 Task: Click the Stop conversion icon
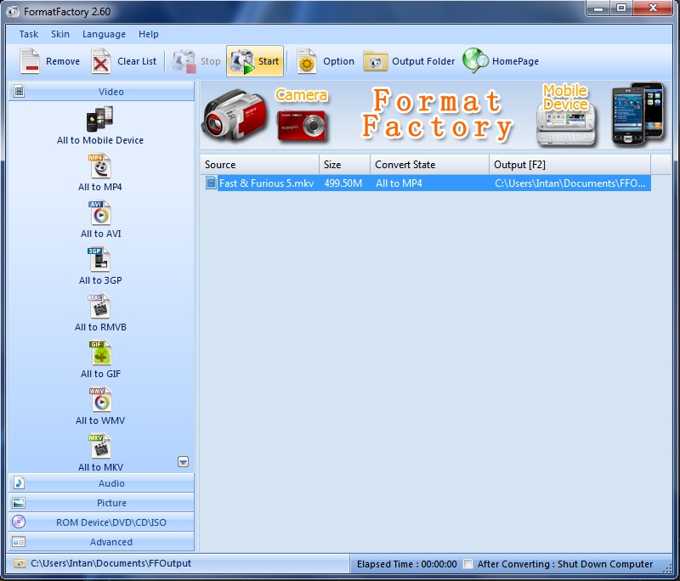184,61
